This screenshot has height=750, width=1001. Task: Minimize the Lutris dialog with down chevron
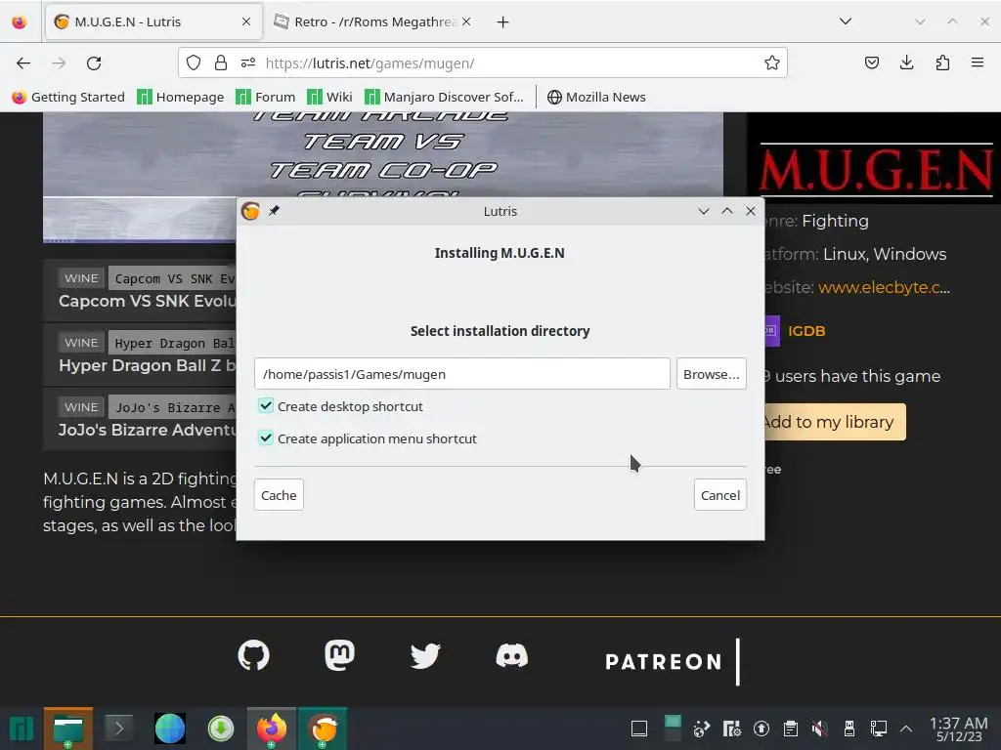(x=704, y=211)
